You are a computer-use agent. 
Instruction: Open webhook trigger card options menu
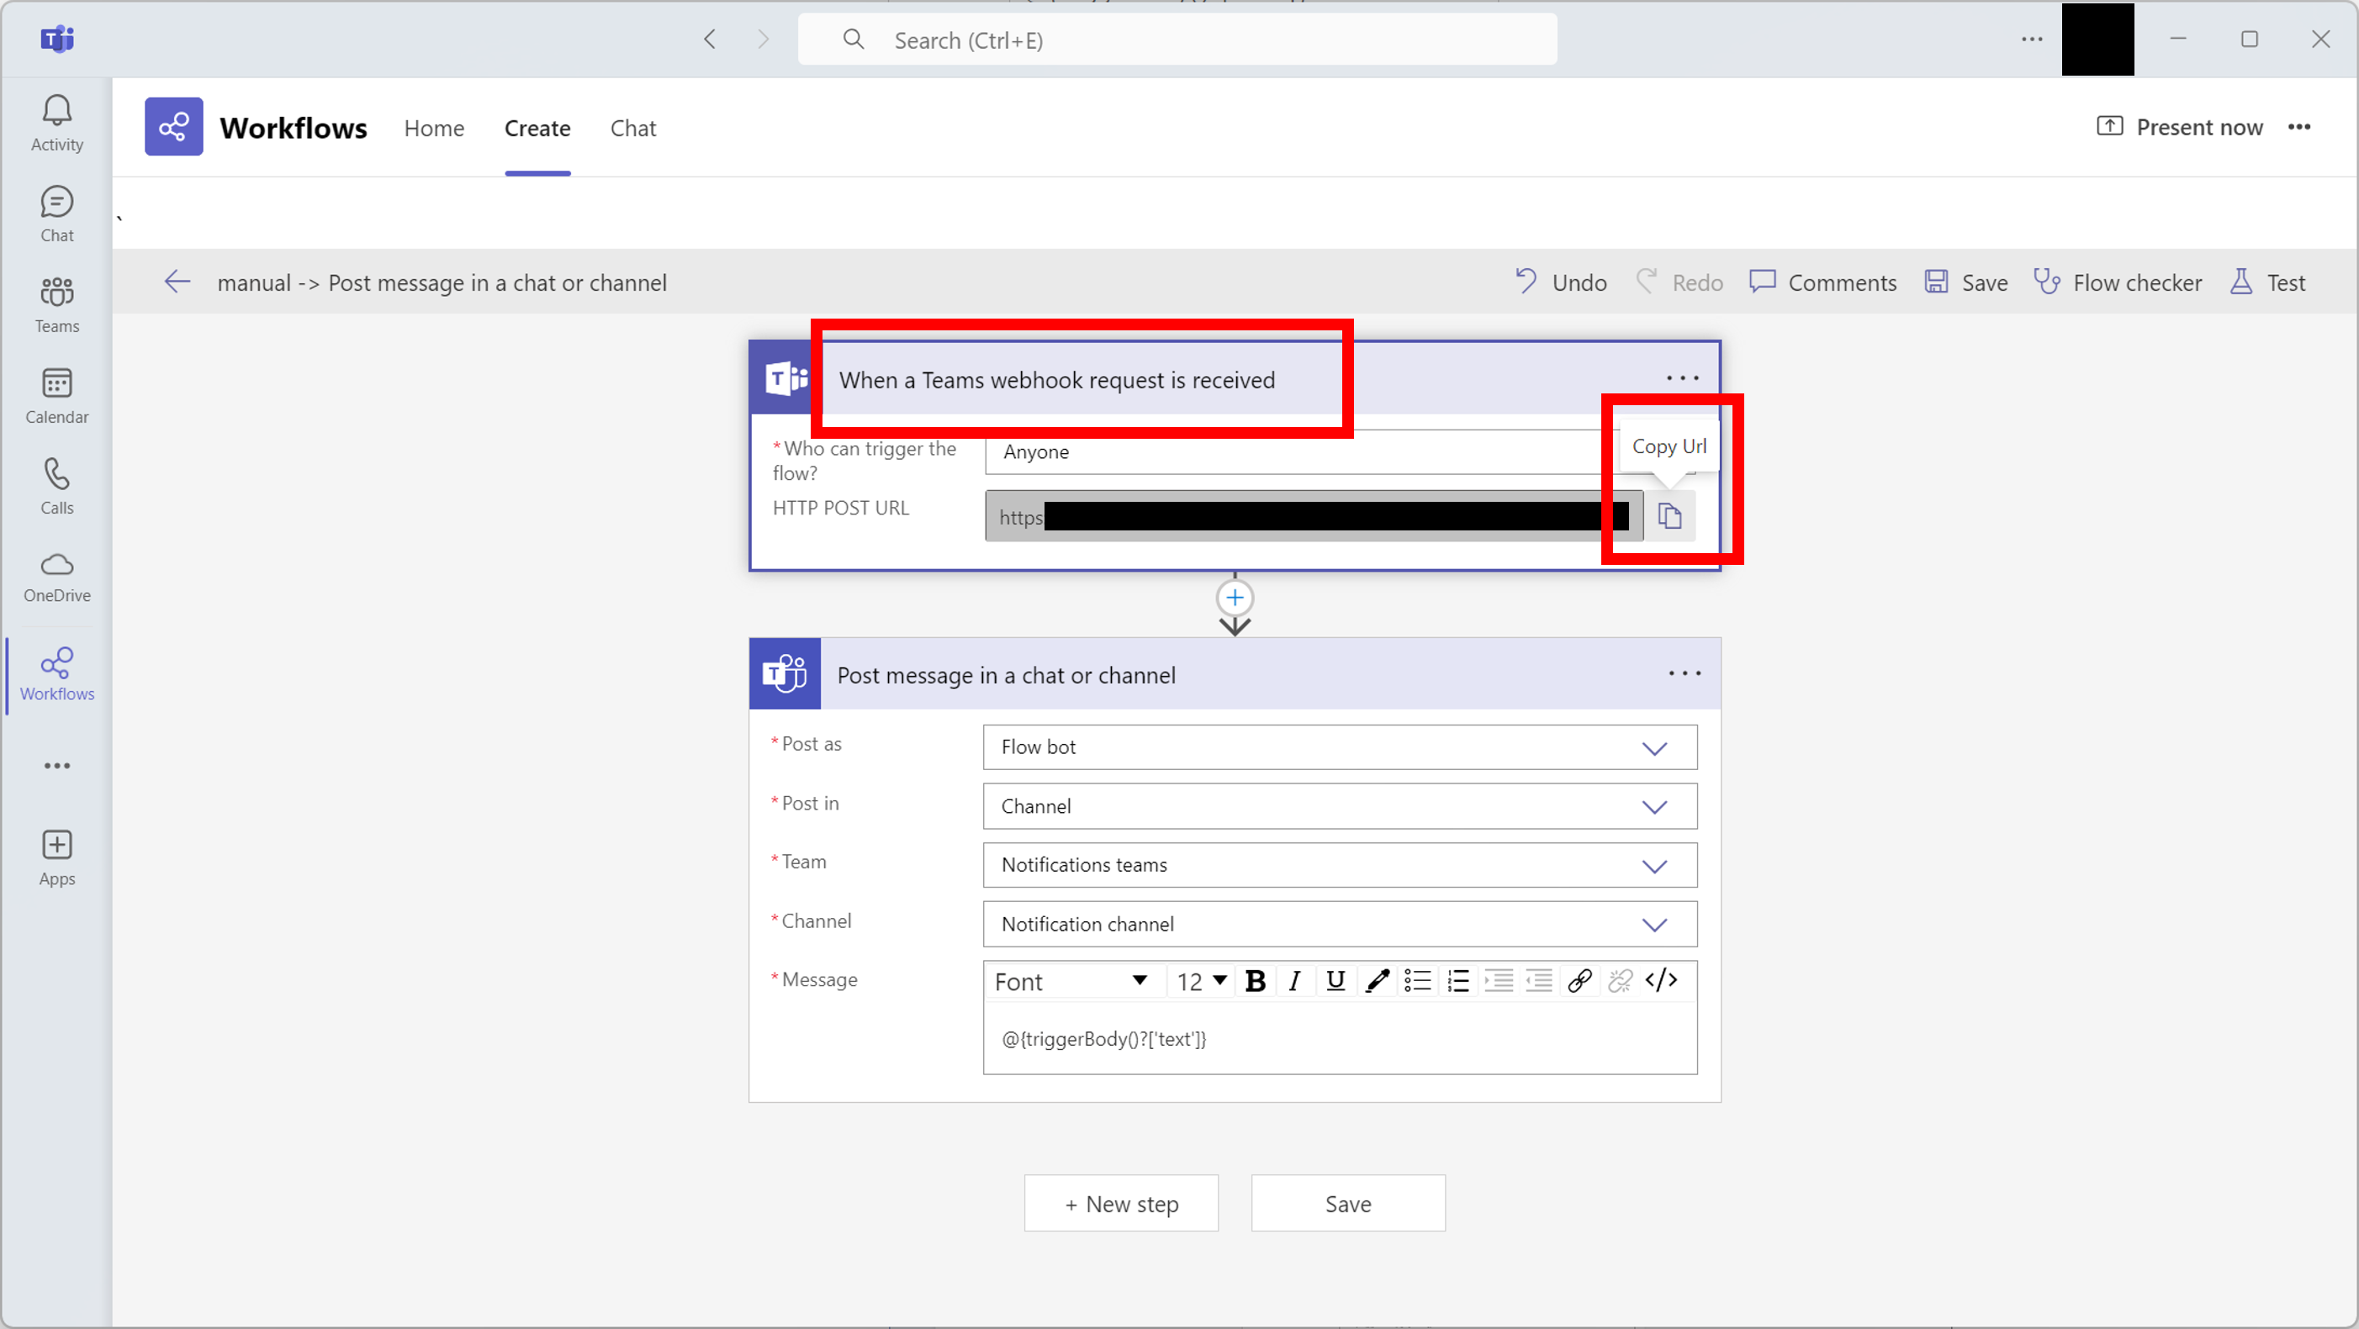point(1682,378)
